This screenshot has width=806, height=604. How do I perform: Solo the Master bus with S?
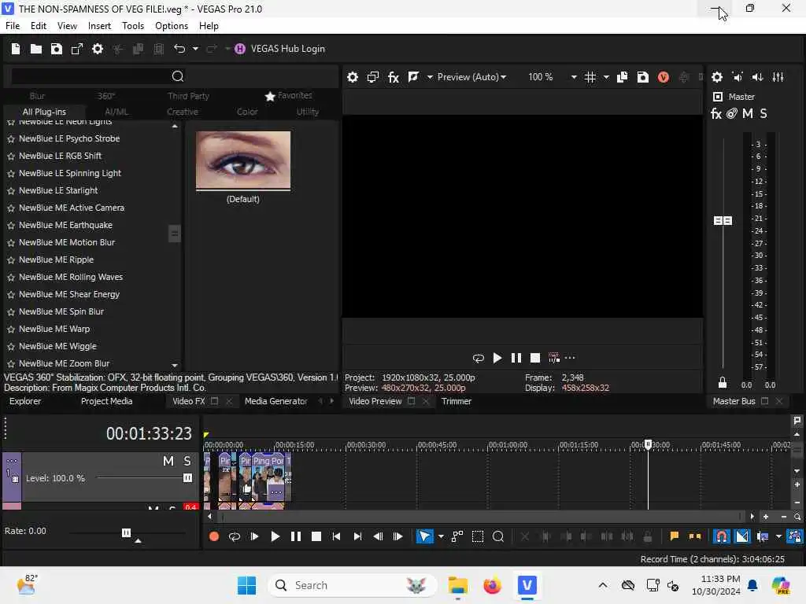[763, 113]
